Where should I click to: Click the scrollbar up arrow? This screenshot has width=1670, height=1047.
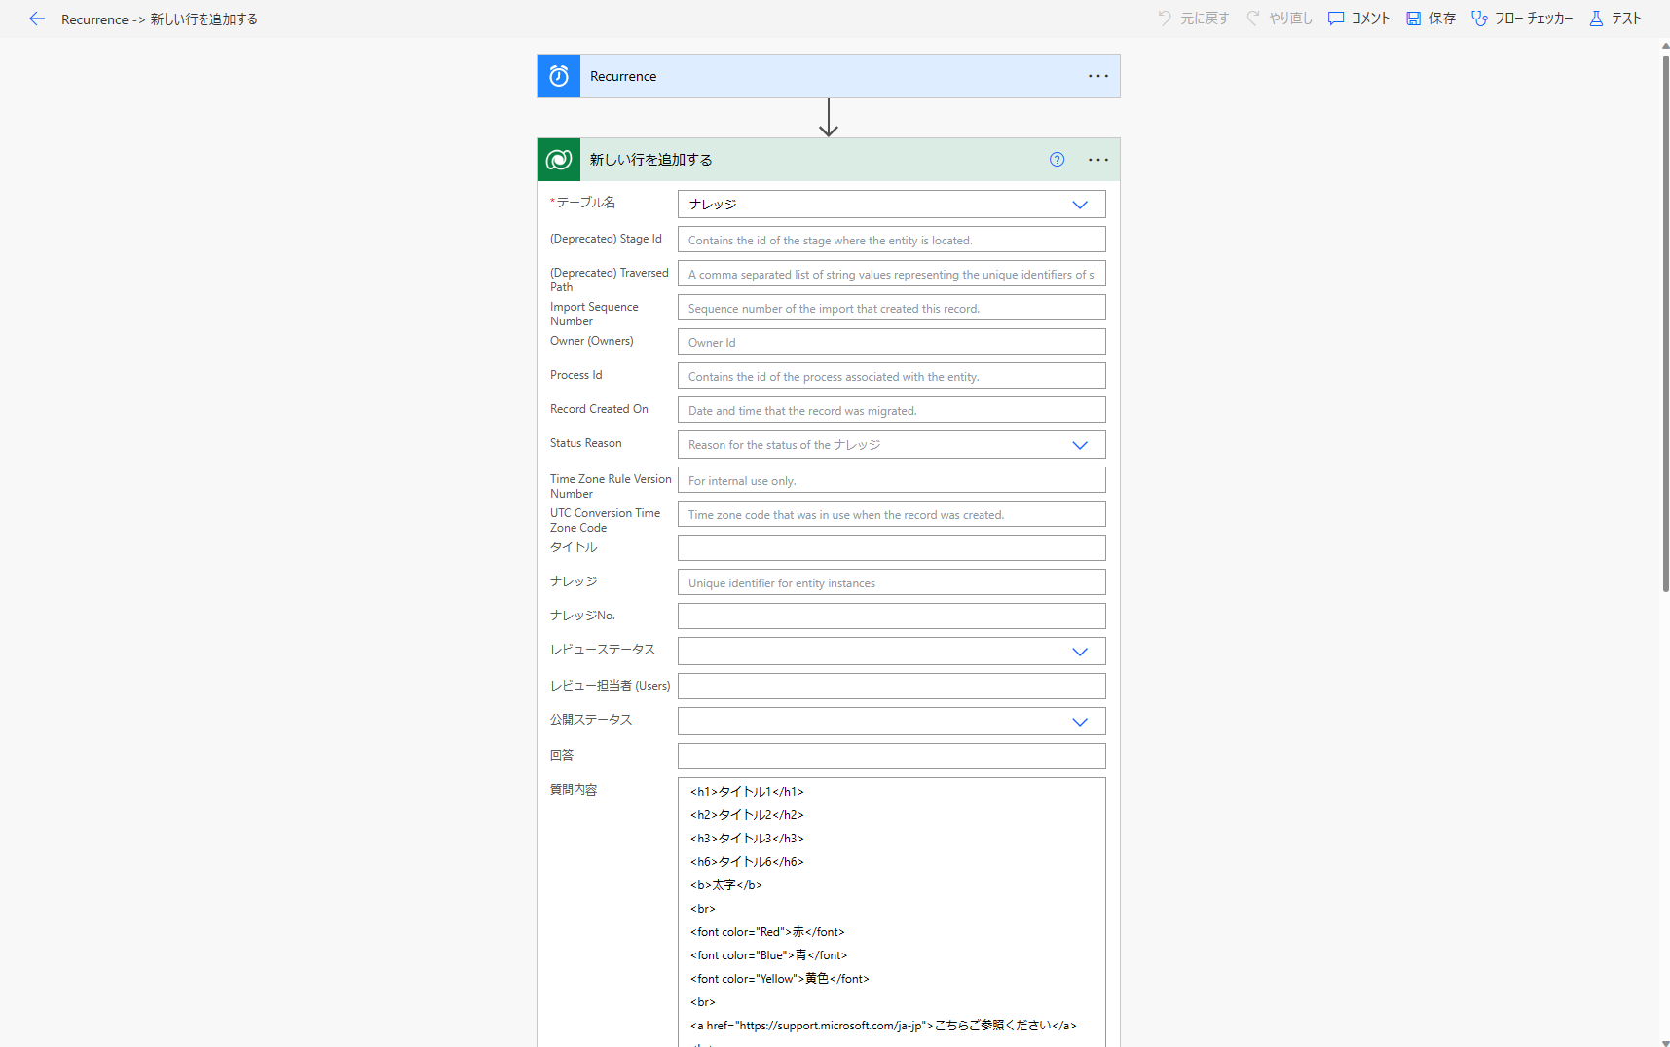1665,45
